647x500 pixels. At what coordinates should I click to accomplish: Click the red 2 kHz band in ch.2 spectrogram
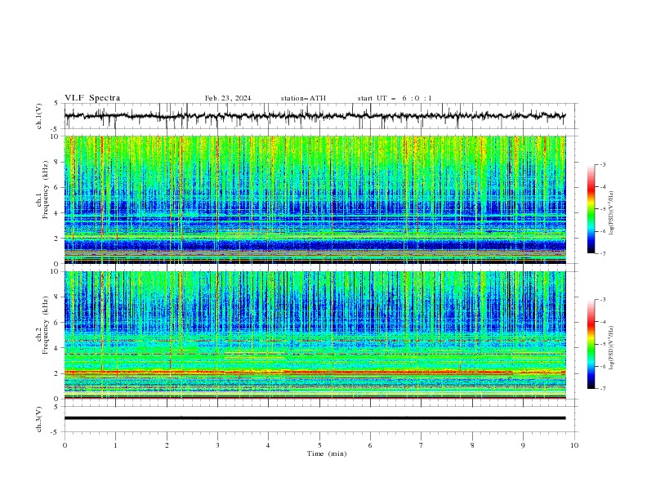click(x=315, y=373)
